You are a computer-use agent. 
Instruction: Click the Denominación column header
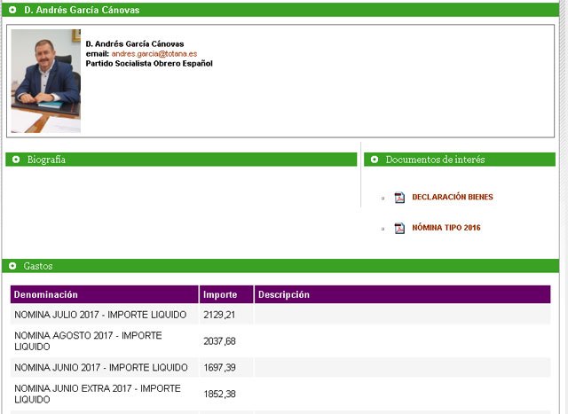(x=46, y=294)
